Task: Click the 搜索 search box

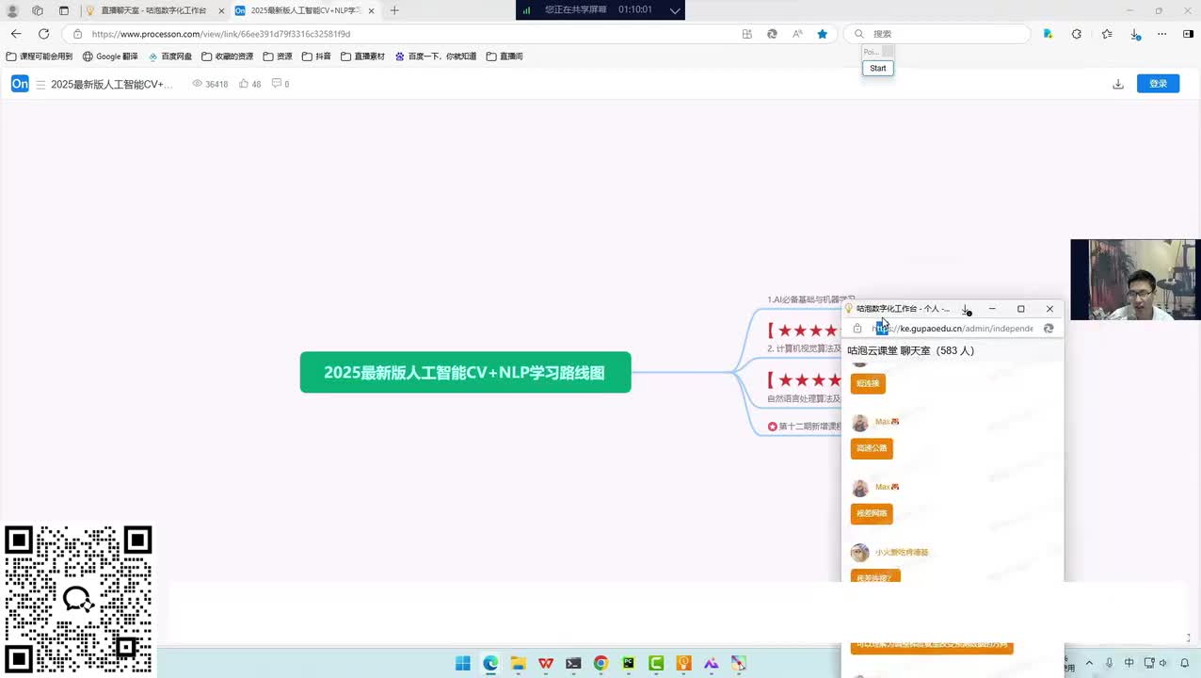Action: point(937,34)
